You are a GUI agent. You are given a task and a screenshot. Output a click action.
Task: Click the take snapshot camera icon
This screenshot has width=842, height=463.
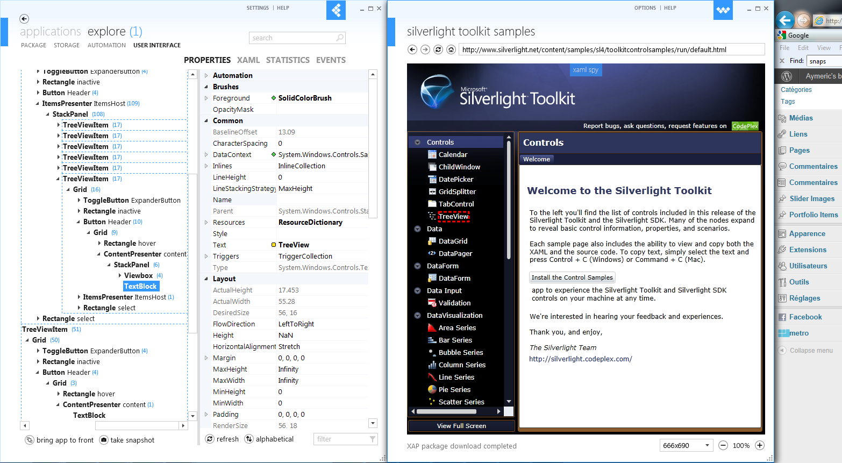(104, 440)
